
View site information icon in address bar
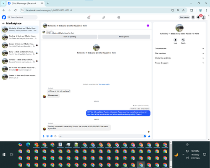(x=22, y=10)
